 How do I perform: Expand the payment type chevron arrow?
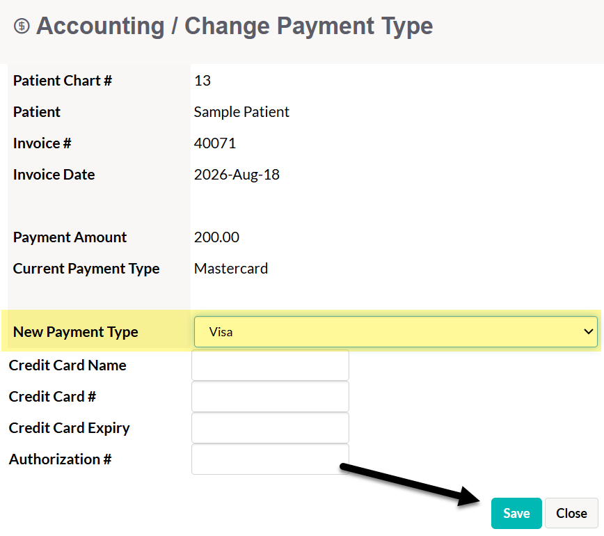588,332
